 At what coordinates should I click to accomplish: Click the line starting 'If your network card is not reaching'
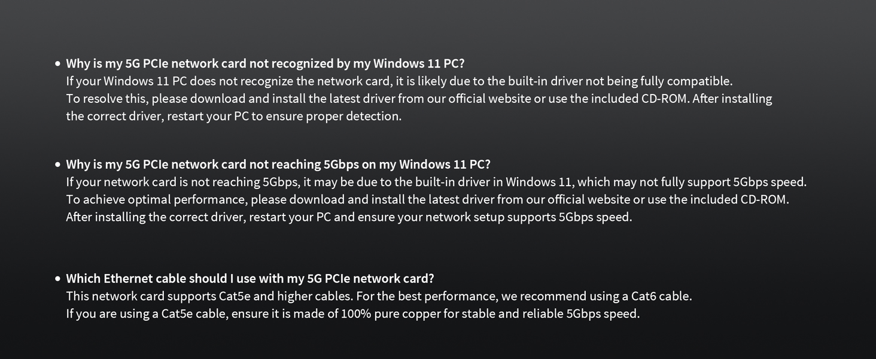[x=436, y=182]
